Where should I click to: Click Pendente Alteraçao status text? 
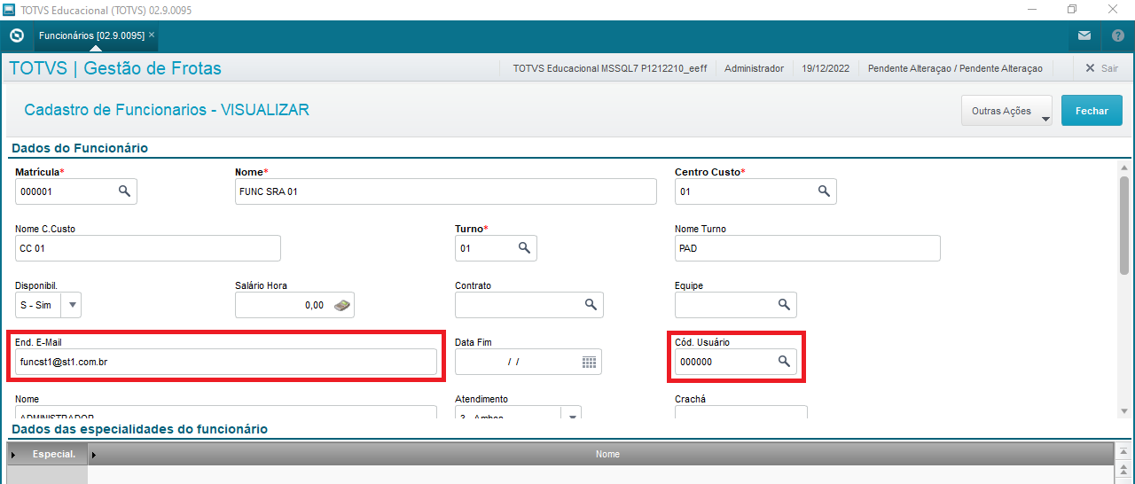click(x=955, y=67)
